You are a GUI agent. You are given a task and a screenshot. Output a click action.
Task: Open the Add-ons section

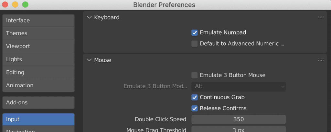[x=38, y=103]
